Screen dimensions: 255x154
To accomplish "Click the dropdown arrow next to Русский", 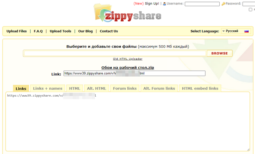I will coord(223,31).
